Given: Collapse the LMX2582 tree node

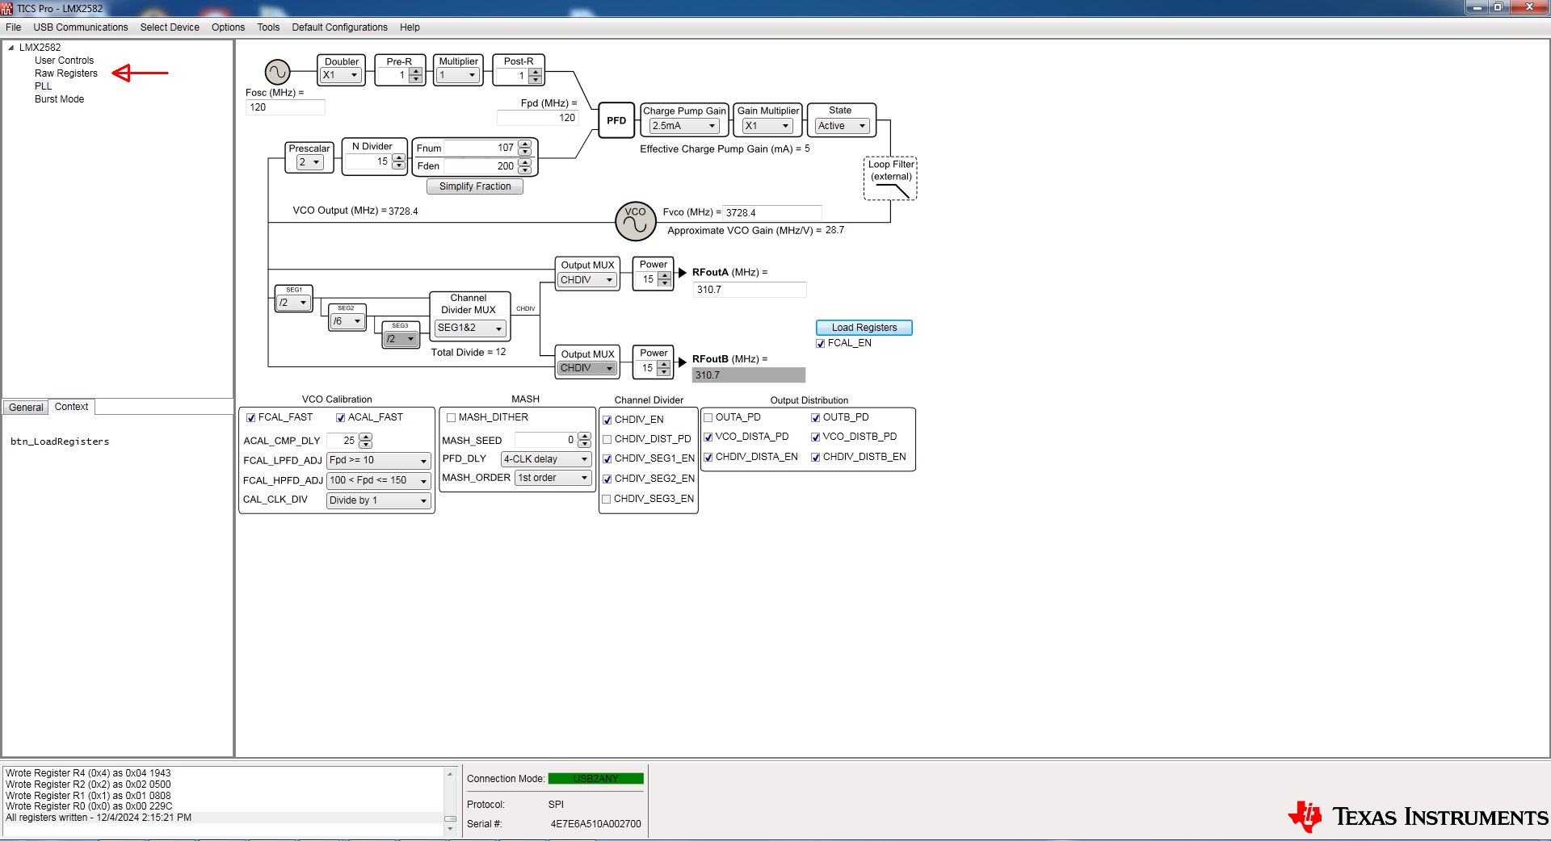Looking at the screenshot, I should [x=11, y=48].
